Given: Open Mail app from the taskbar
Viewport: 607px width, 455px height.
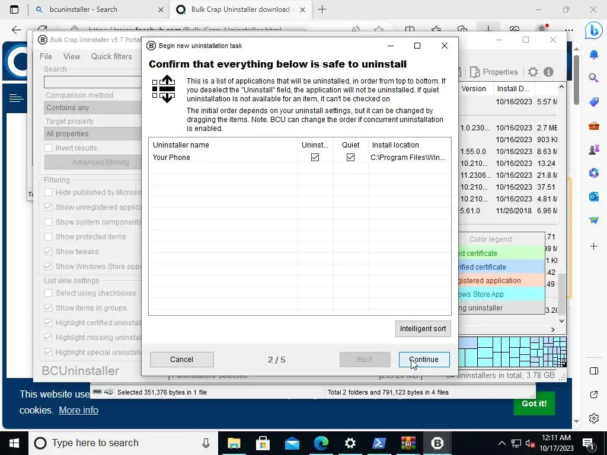Looking at the screenshot, I should click(292, 443).
